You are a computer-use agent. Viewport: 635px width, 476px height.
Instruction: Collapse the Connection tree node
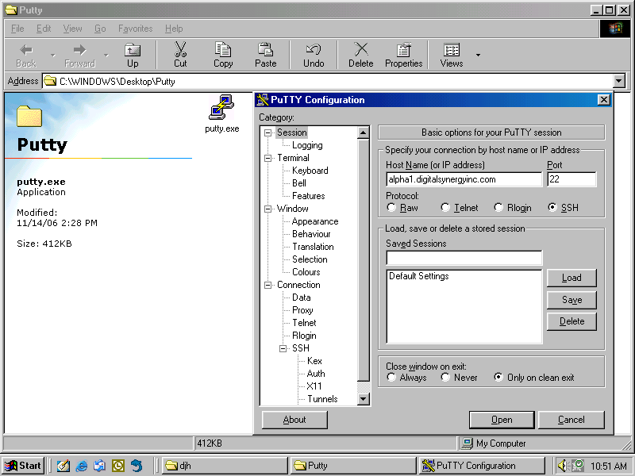[x=267, y=285]
